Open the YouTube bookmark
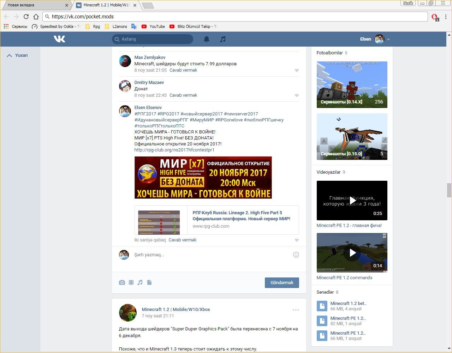 (153, 26)
